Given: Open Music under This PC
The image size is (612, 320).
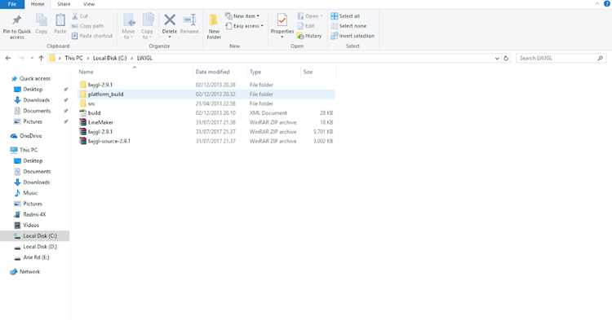Looking at the screenshot, I should tap(26, 193).
